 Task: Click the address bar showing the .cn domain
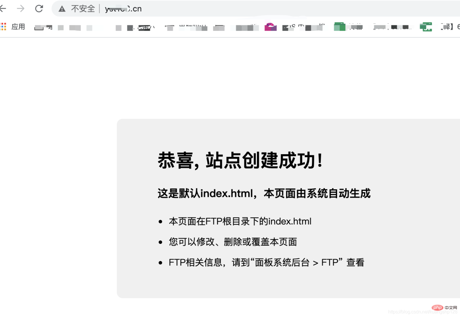click(123, 9)
